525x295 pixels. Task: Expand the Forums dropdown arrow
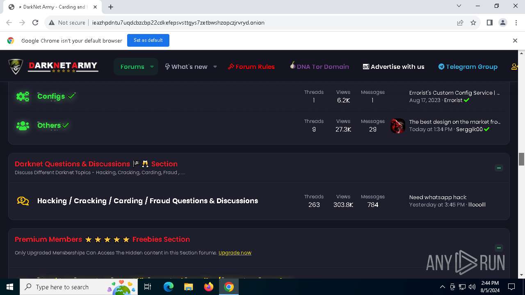(152, 66)
